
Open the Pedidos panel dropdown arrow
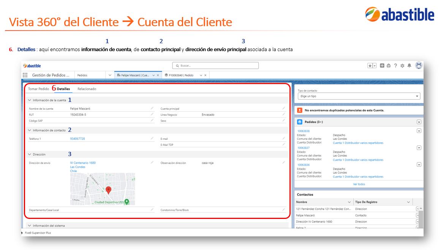(x=419, y=122)
